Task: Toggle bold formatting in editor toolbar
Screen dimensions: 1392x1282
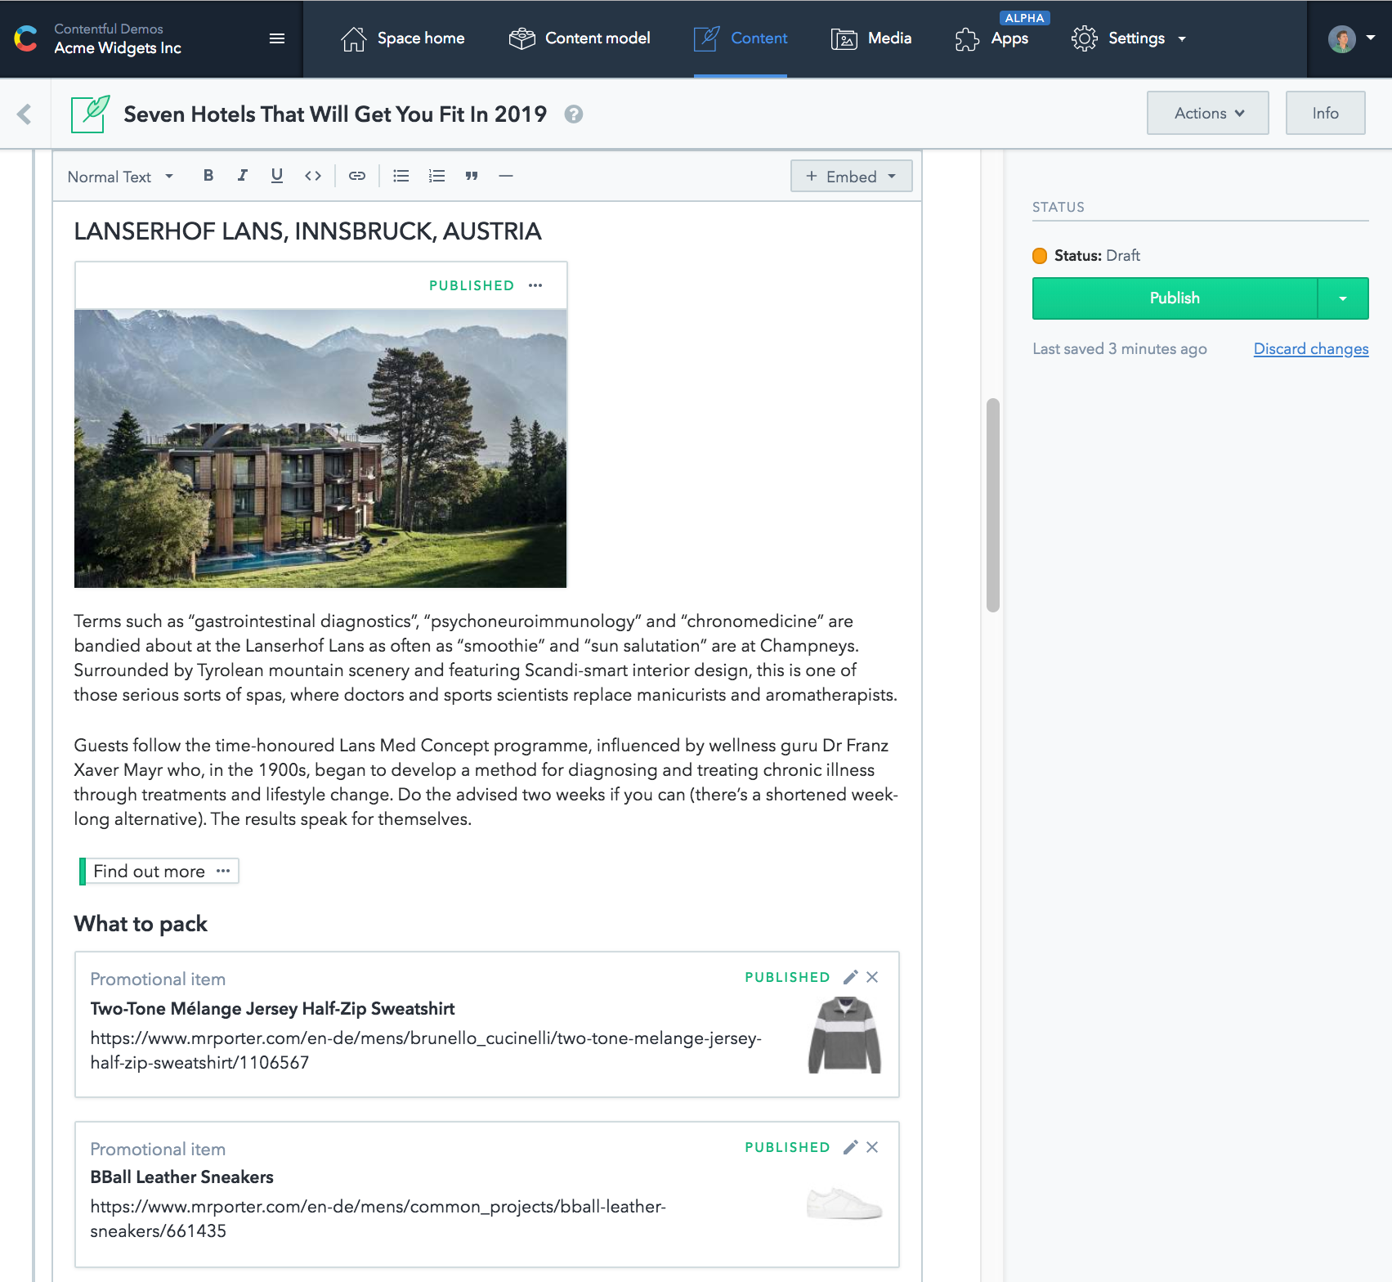Action: click(208, 176)
